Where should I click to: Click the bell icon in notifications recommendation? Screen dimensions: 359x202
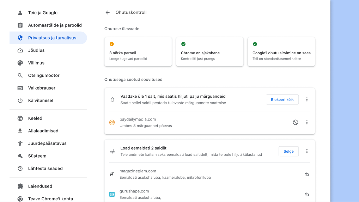tap(112, 100)
